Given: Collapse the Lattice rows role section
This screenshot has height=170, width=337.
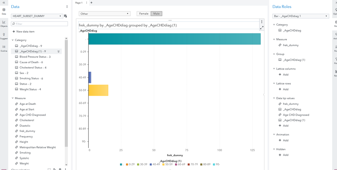Looking at the screenshot, I should click(x=274, y=84).
